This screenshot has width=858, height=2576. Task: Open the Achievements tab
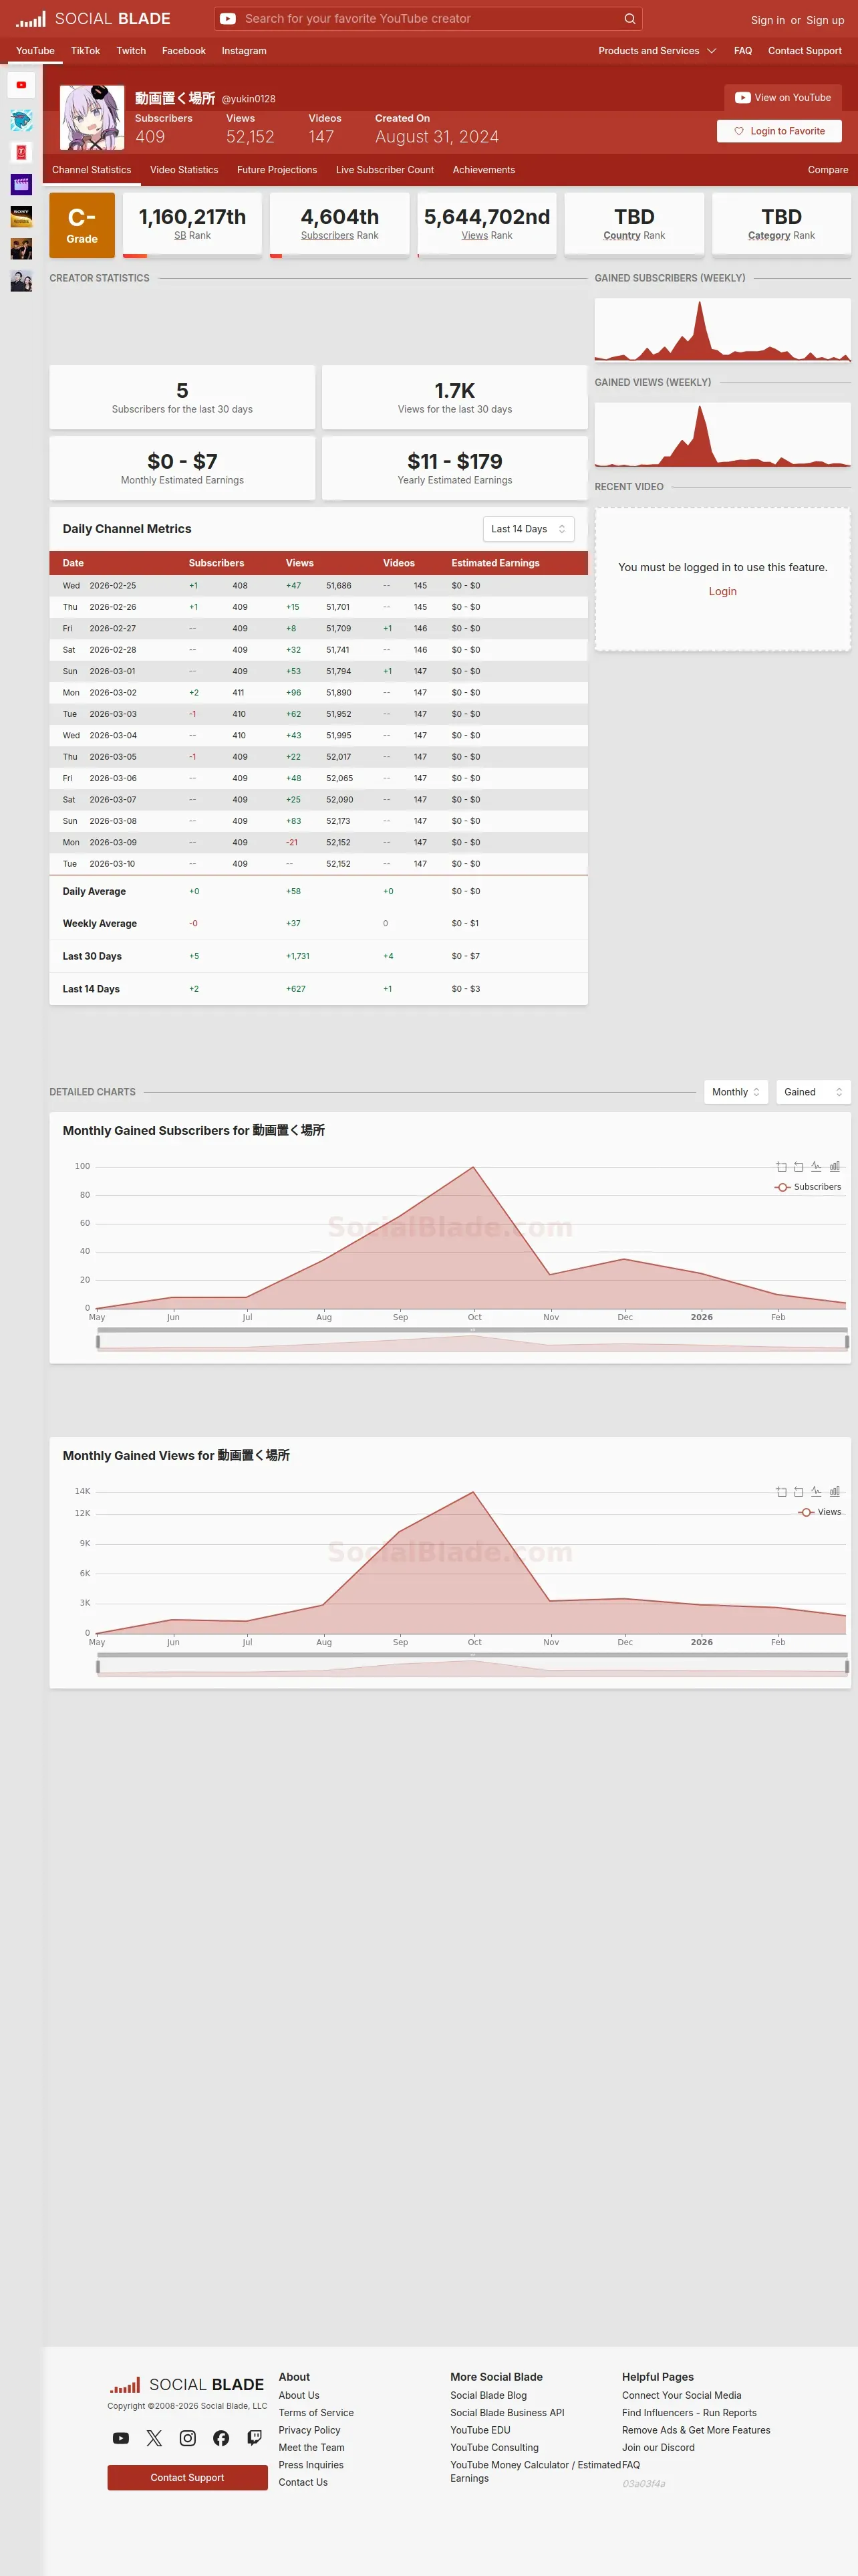[x=483, y=170]
